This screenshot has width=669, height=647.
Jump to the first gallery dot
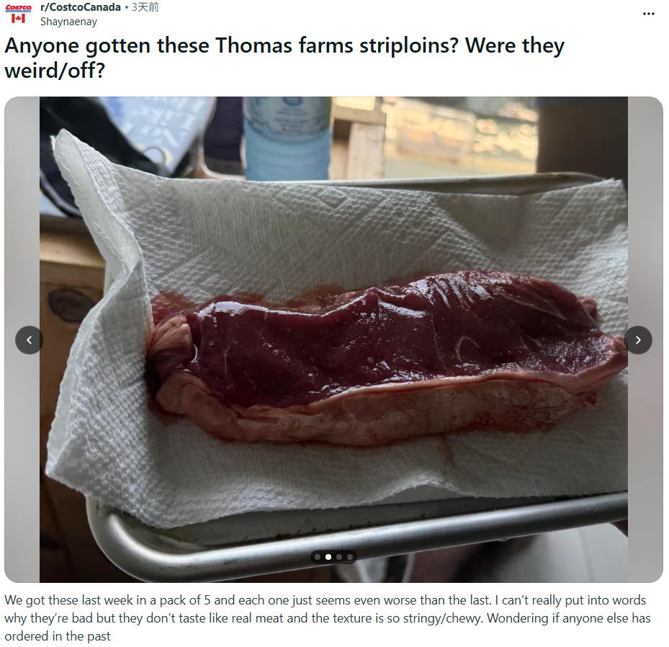coord(318,557)
